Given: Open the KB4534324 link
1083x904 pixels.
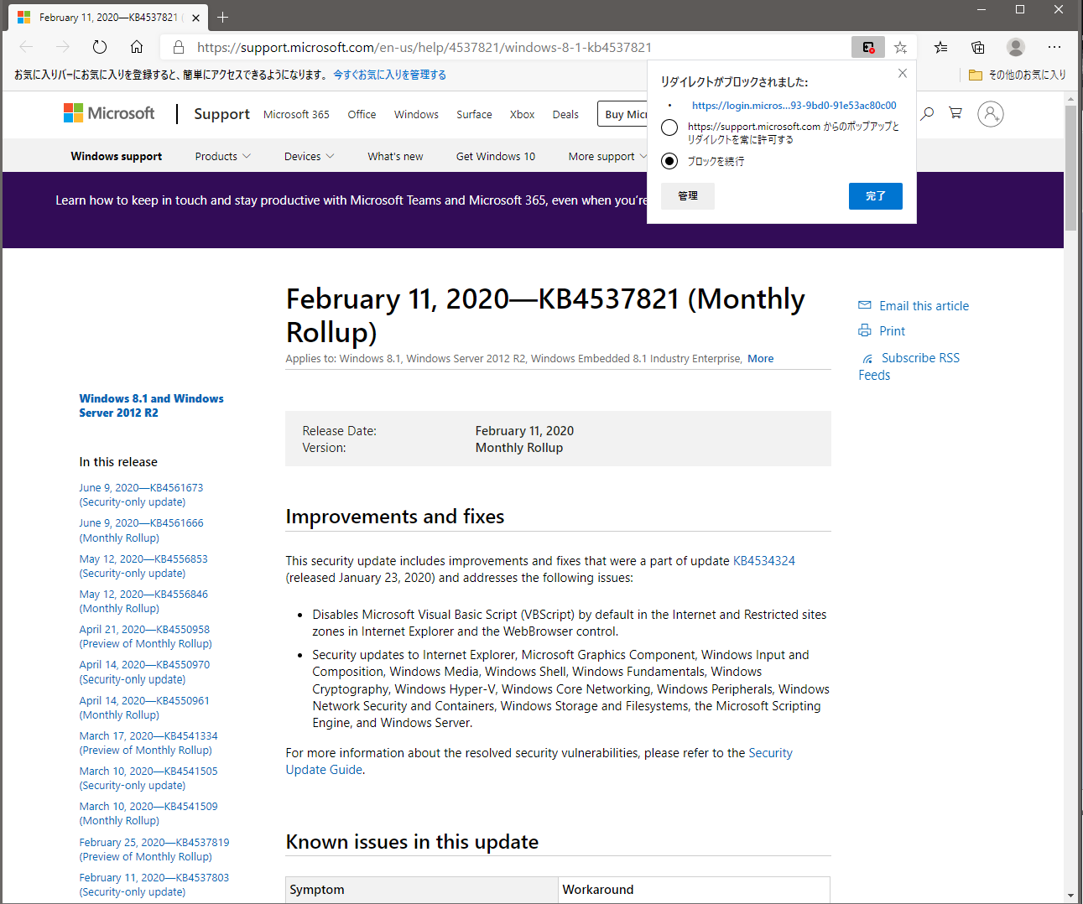Looking at the screenshot, I should 764,560.
